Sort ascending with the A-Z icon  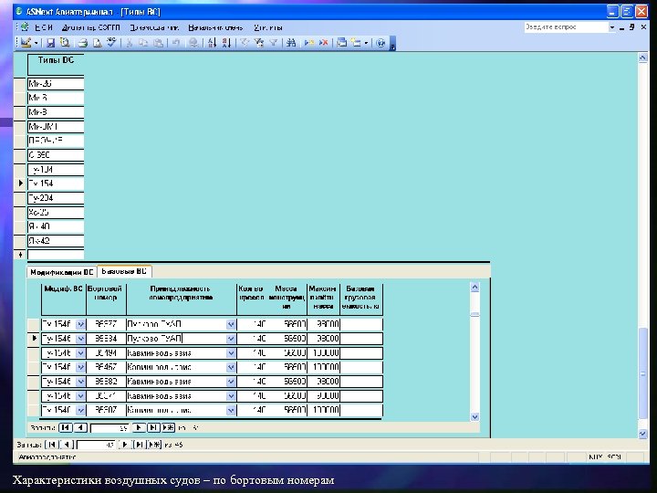(x=212, y=43)
